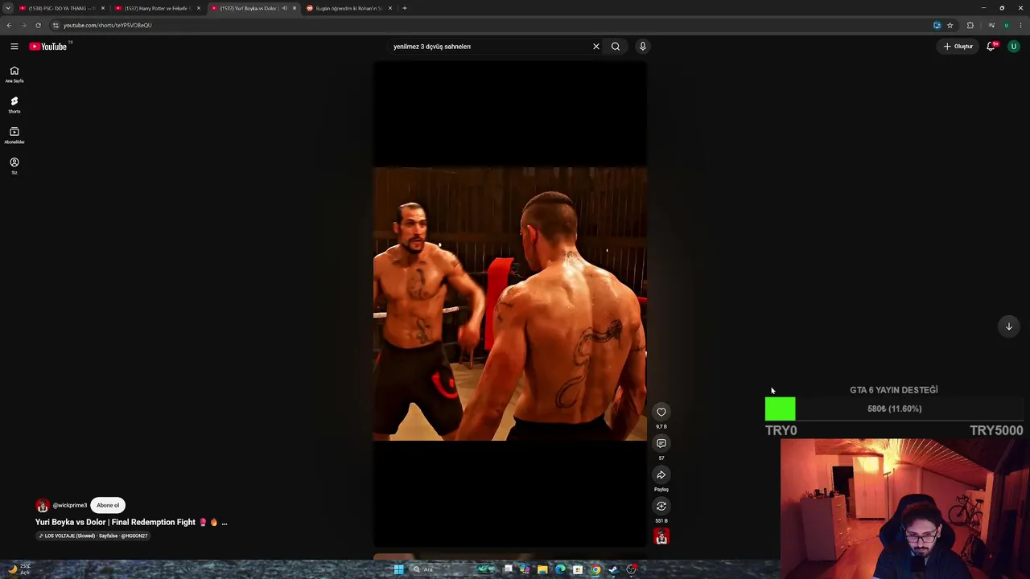Clear the search box text
This screenshot has width=1030, height=579.
[596, 47]
